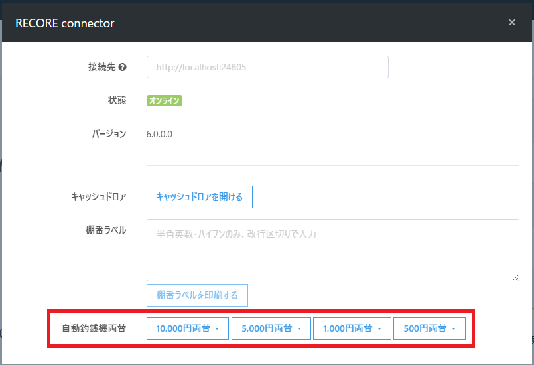The image size is (534, 365).
Task: Focus the 棚番ラベル text area
Action: tap(333, 250)
